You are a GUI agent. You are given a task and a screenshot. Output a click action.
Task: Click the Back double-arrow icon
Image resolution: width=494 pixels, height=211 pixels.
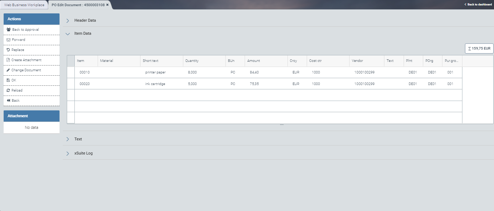coord(8,101)
